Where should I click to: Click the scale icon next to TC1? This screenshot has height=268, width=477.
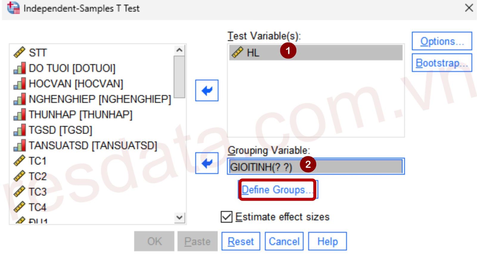pyautogui.click(x=19, y=161)
